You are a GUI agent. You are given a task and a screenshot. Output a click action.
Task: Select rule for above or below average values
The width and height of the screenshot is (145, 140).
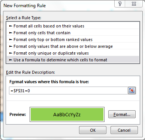tap(73, 46)
